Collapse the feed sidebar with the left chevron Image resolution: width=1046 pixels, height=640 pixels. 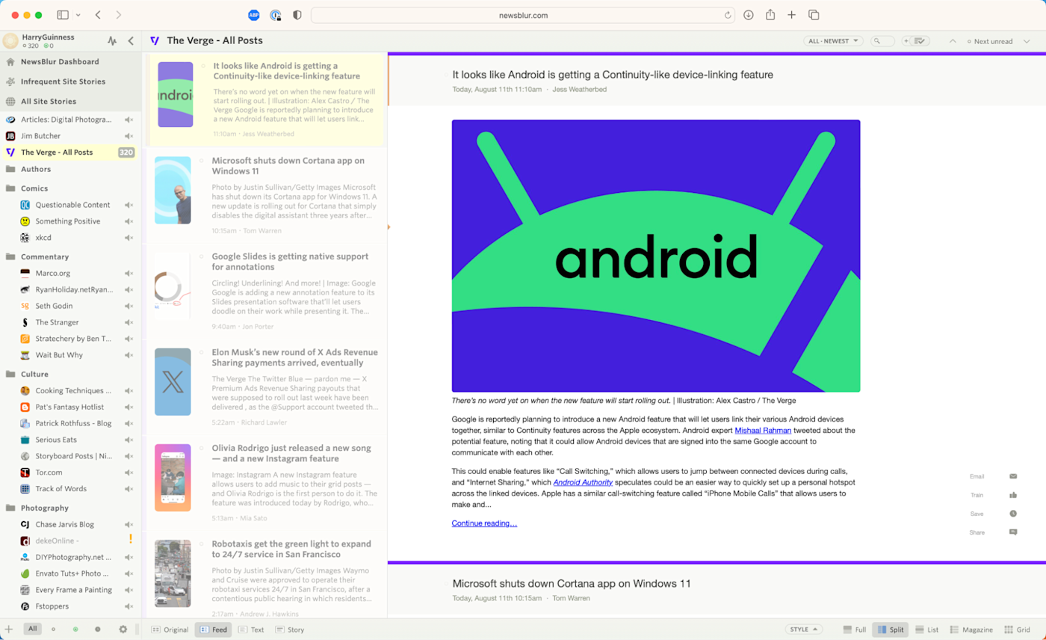pos(131,41)
